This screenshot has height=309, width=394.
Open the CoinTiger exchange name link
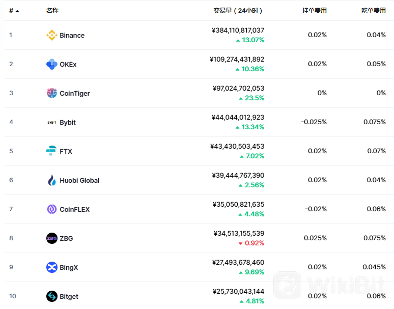pyautogui.click(x=75, y=94)
